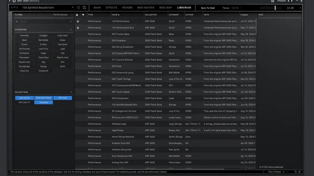This screenshot has height=176, width=314.
Task: Toggle Sync To Host
Action: 208,8
